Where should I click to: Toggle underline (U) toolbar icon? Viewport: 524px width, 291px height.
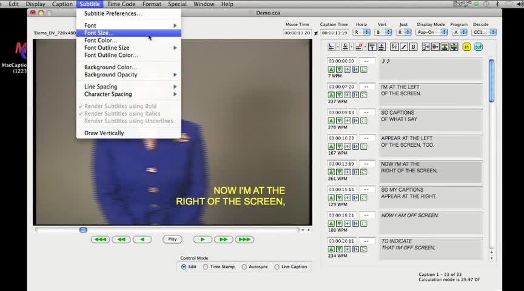413,47
